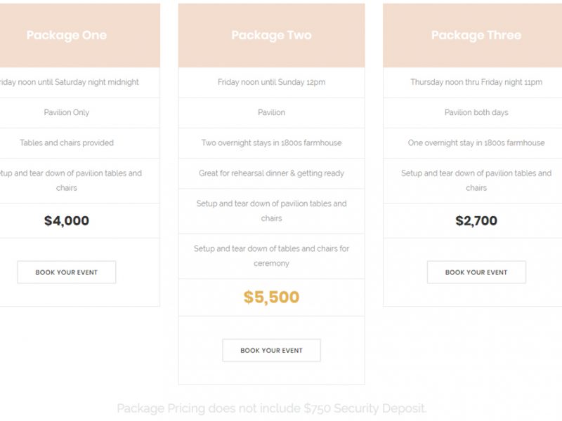Click Book Your Event under Package Two
562x421 pixels.
pos(271,350)
